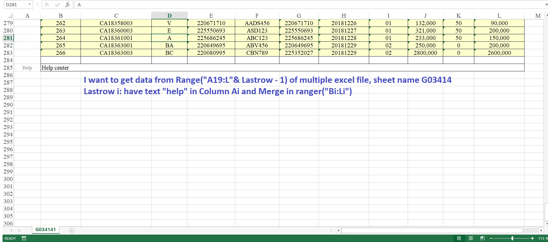Image resolution: width=548 pixels, height=242 pixels.
Task: Click horizontal scrollbar right arrow
Action: (x=541, y=230)
